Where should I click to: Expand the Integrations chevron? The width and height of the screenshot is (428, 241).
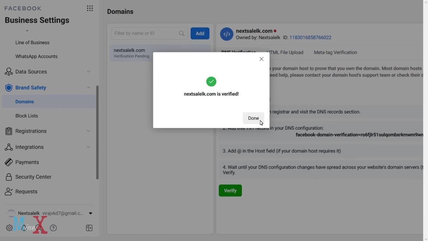tap(89, 147)
